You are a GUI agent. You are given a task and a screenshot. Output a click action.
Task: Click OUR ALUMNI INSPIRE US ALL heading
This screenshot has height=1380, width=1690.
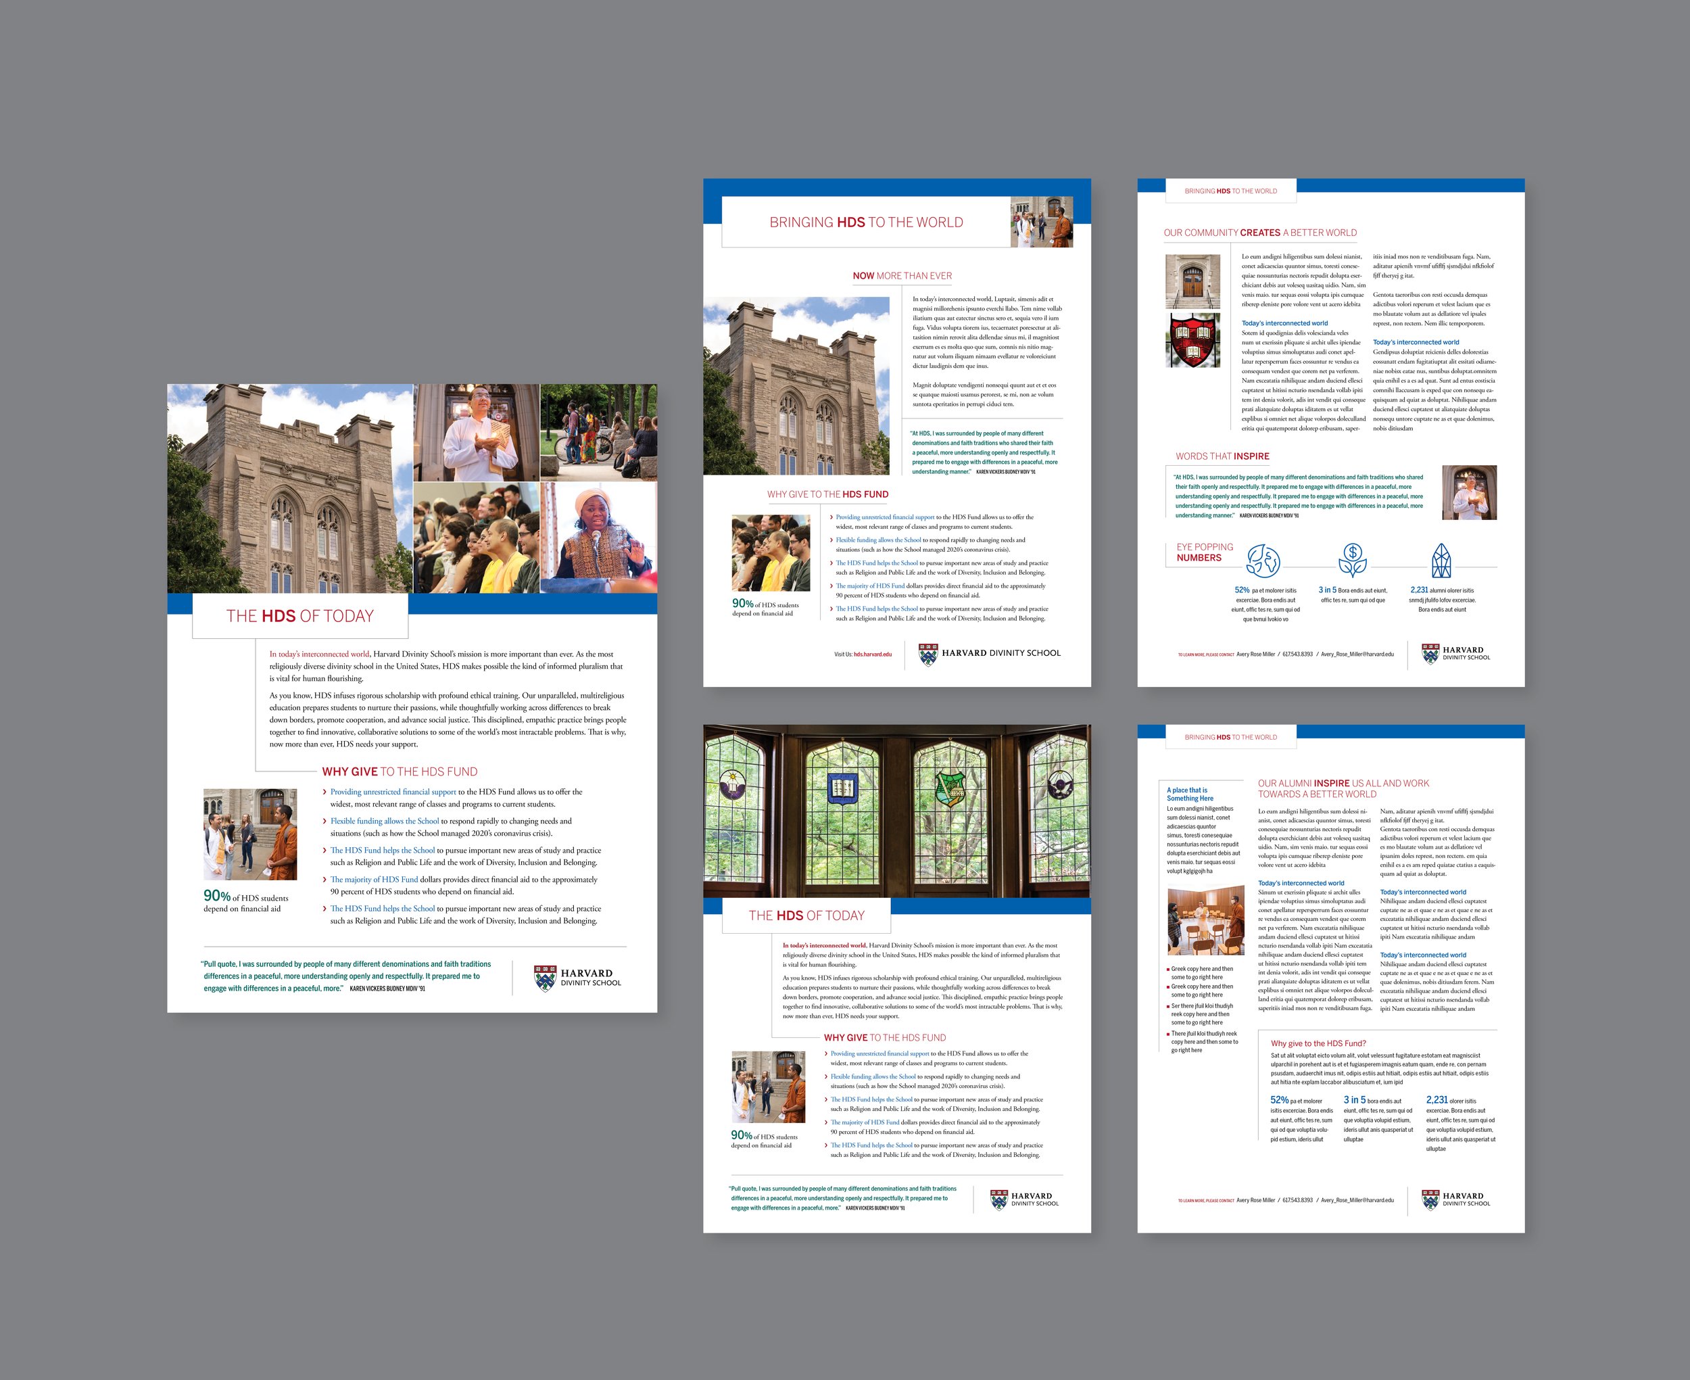(1343, 788)
